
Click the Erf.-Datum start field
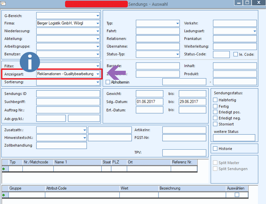click(149, 110)
